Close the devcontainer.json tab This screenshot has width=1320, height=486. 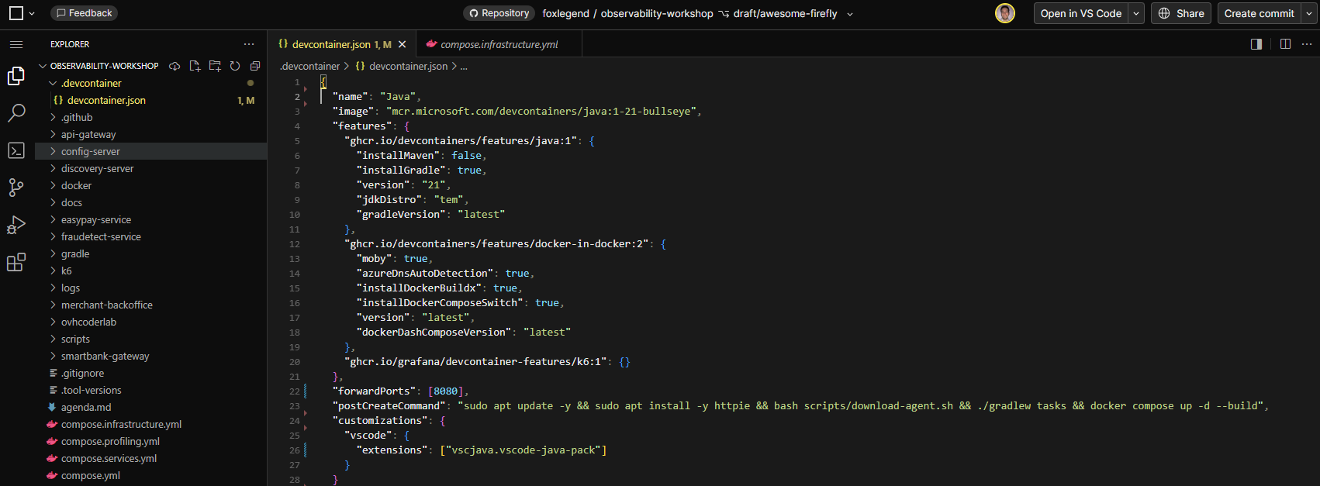403,44
